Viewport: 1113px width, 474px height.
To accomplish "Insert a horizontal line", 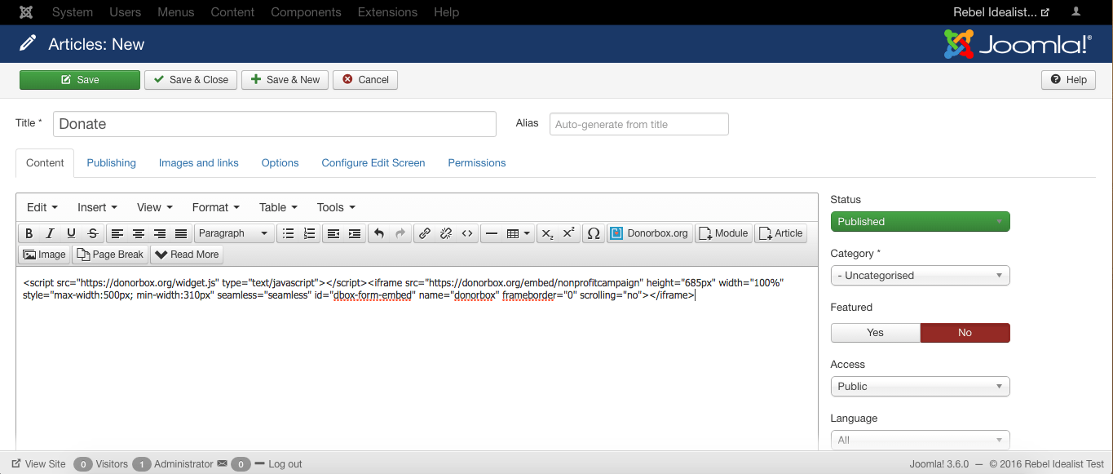I will click(x=492, y=233).
